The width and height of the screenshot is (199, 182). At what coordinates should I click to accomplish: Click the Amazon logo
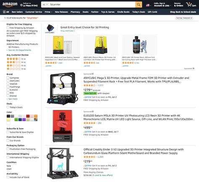10,5
